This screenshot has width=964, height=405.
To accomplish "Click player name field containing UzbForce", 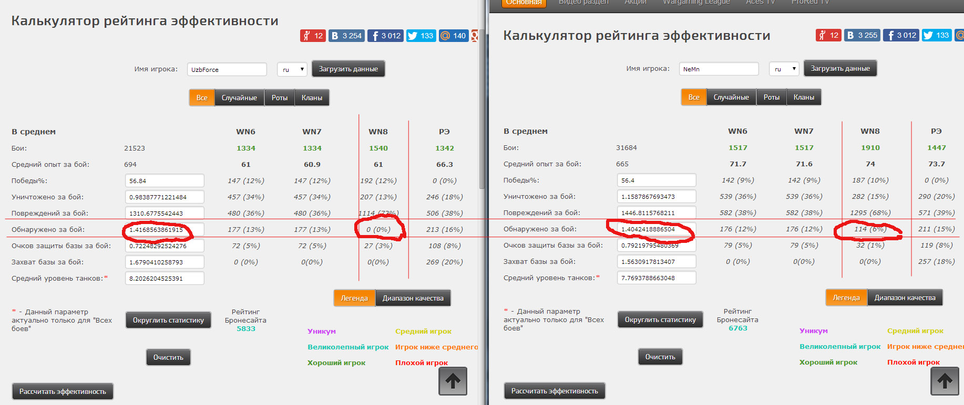I will (x=227, y=69).
